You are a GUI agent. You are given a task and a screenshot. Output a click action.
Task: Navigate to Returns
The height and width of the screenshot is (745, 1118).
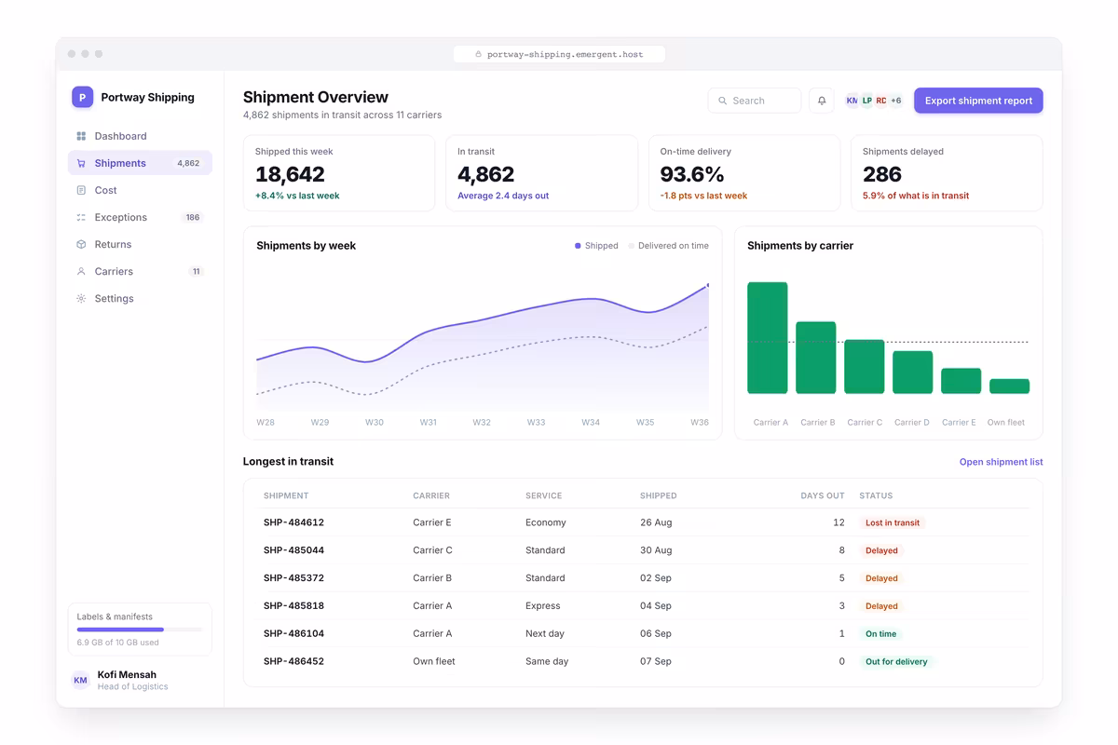coord(140,244)
